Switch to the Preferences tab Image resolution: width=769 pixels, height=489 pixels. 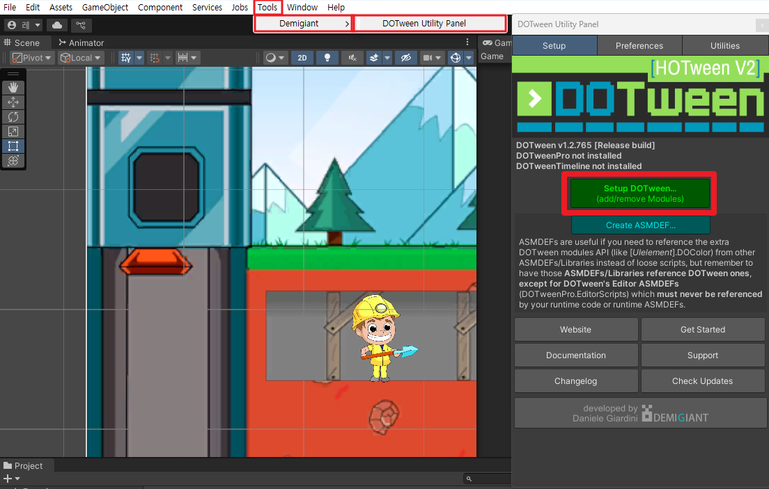pyautogui.click(x=639, y=46)
